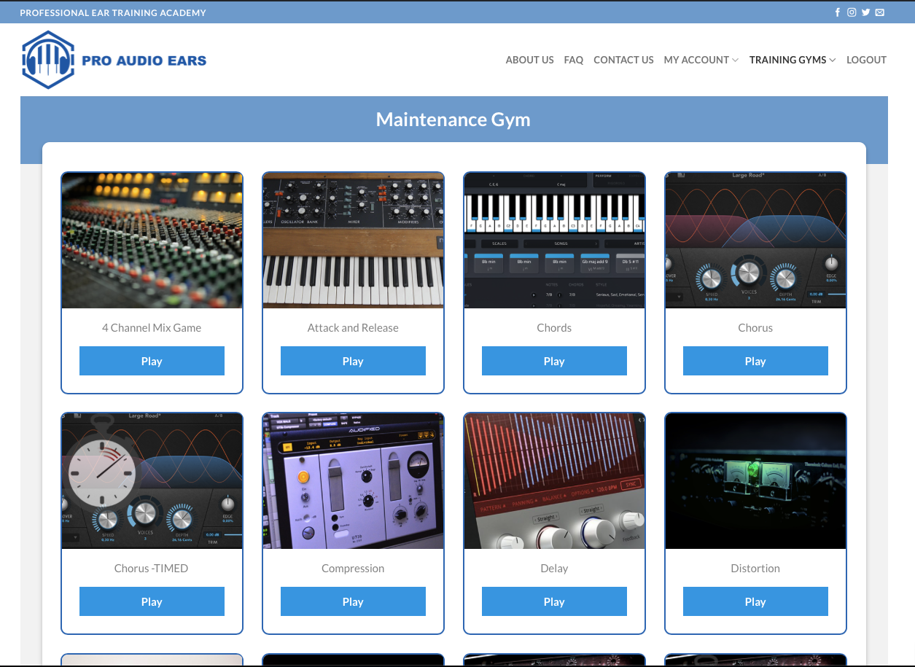Open the About Us page
The width and height of the screenshot is (915, 667).
coord(529,60)
